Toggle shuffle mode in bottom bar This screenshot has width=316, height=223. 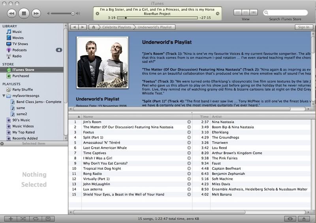click(23, 219)
